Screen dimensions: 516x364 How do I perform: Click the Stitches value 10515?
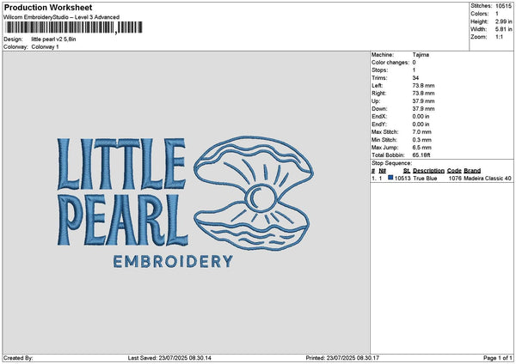pos(503,6)
